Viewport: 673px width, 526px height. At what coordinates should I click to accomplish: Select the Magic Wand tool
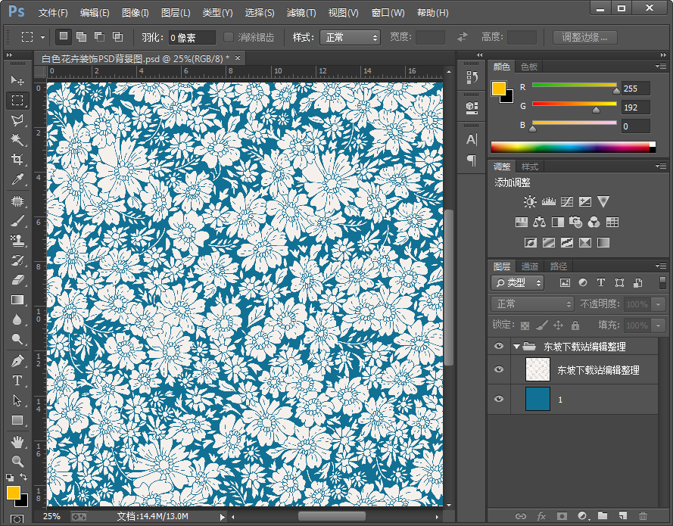click(17, 140)
